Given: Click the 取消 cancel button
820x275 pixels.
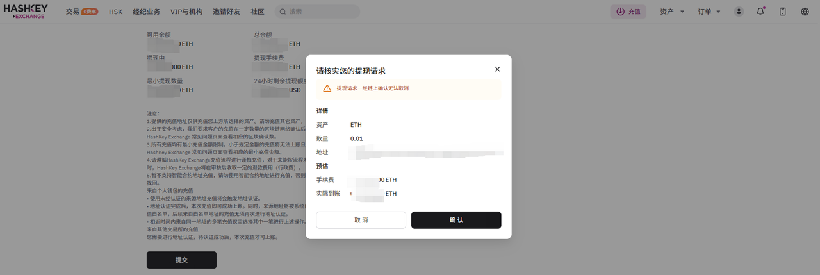Looking at the screenshot, I should click(x=361, y=220).
